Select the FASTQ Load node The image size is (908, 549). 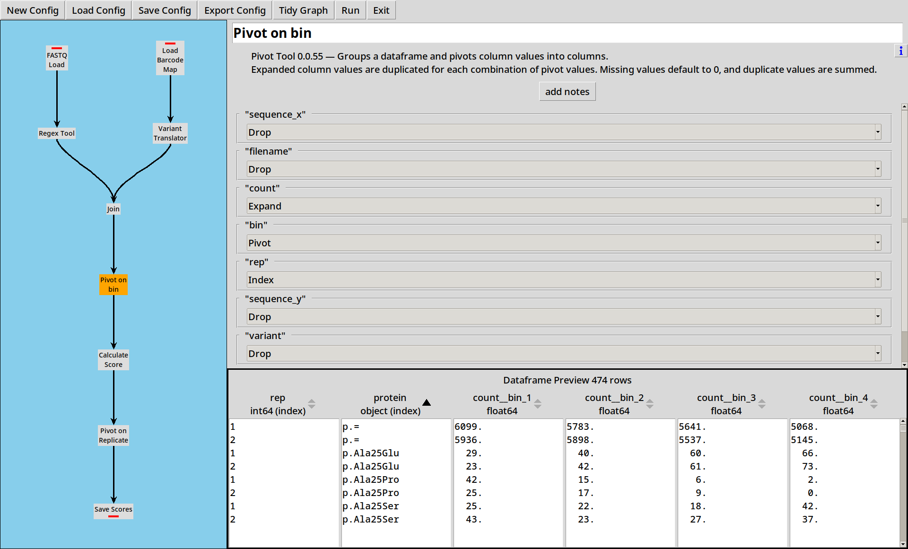(57, 58)
